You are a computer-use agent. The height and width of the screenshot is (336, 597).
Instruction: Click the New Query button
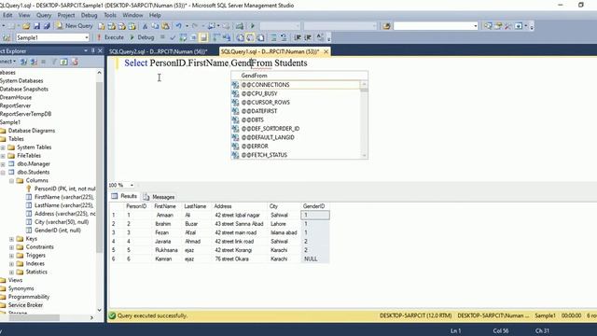click(75, 26)
